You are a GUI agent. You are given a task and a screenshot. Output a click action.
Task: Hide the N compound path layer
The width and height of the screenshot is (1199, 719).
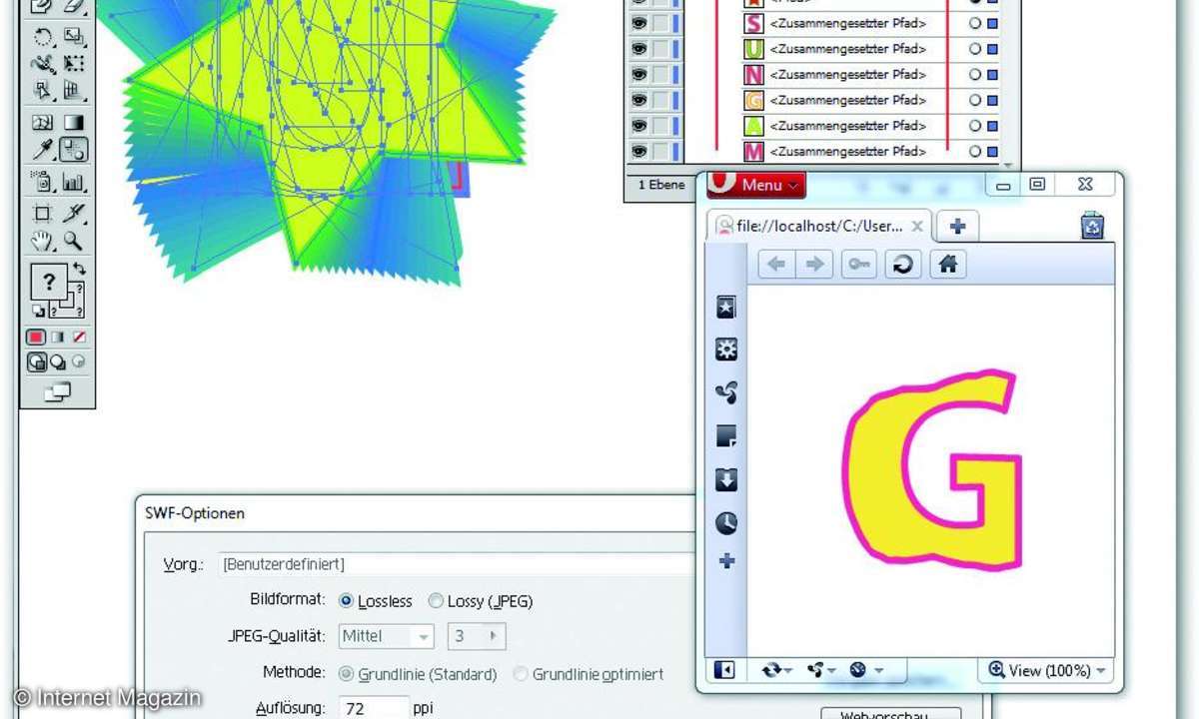(x=638, y=74)
